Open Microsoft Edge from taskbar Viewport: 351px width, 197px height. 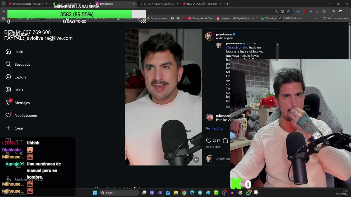(x=192, y=193)
